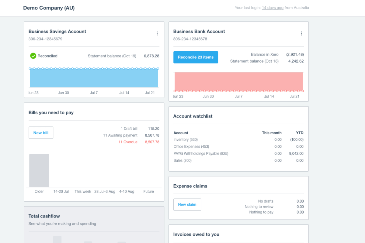Open the 11 Awaiting payment bills
Screen dimensions: 365x243
120,135
